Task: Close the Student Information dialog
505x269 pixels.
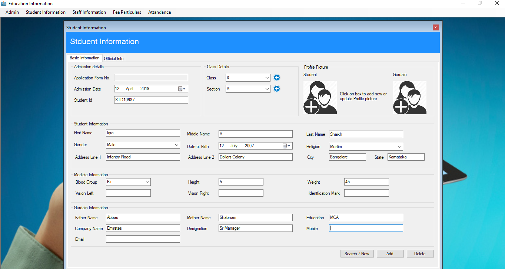Action: click(436, 27)
